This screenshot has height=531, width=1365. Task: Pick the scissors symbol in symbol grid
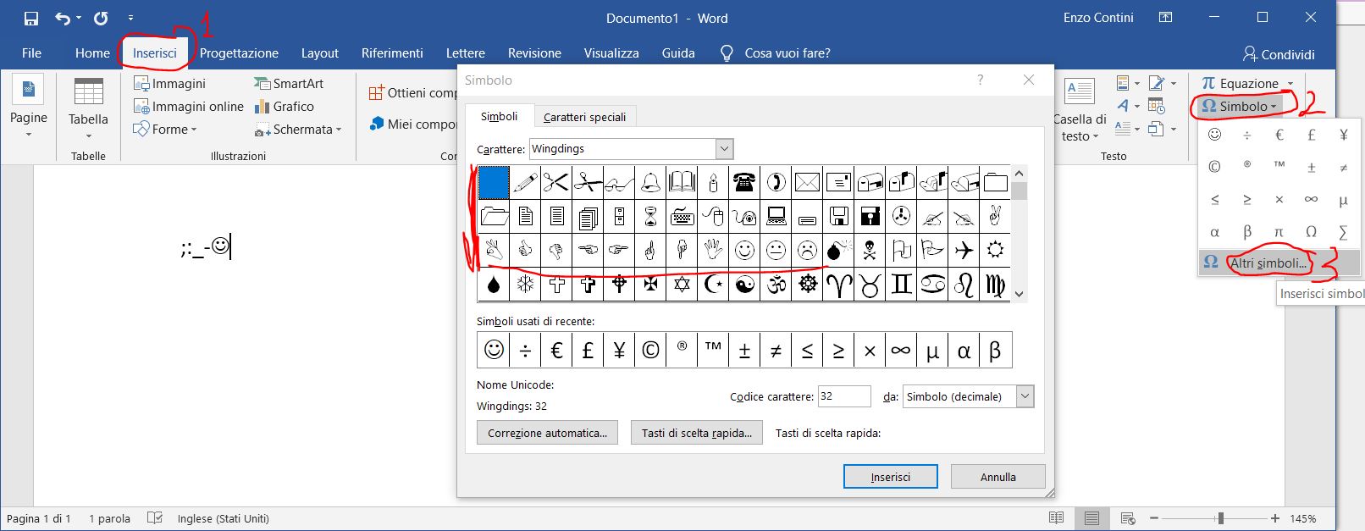click(555, 182)
